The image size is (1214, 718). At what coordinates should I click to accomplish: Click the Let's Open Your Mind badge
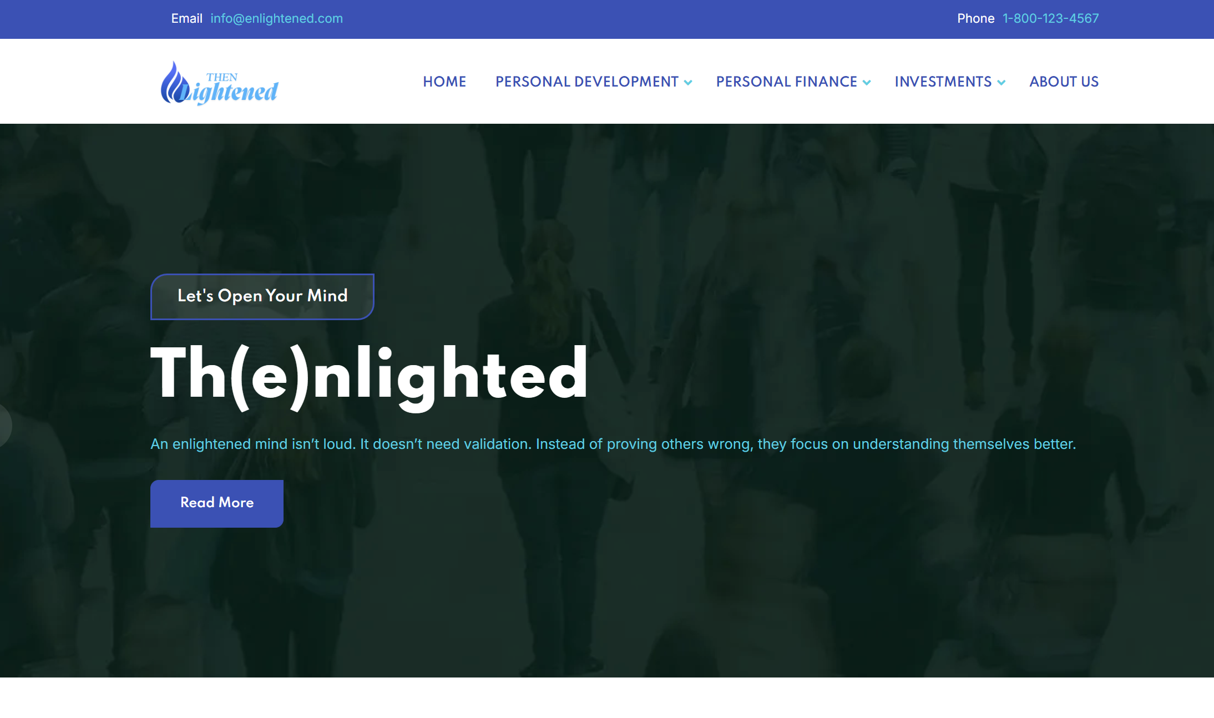point(262,296)
